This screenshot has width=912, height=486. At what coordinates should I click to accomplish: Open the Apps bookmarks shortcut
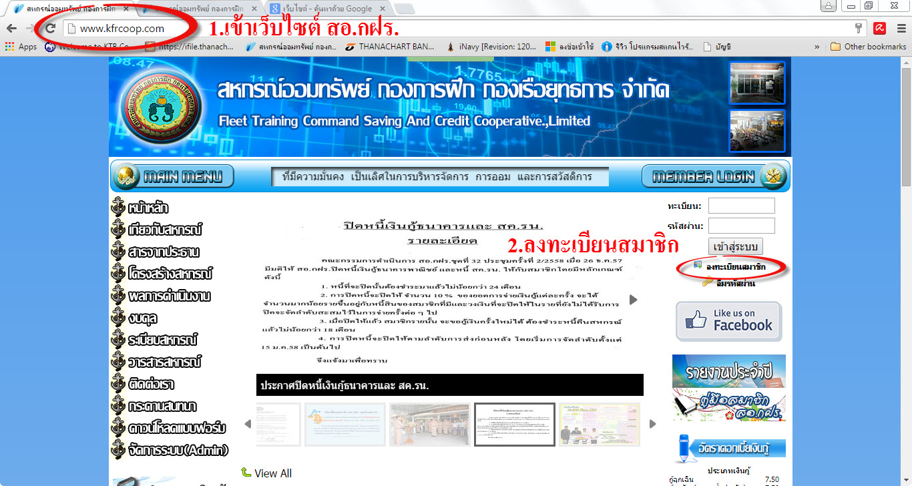[21, 47]
